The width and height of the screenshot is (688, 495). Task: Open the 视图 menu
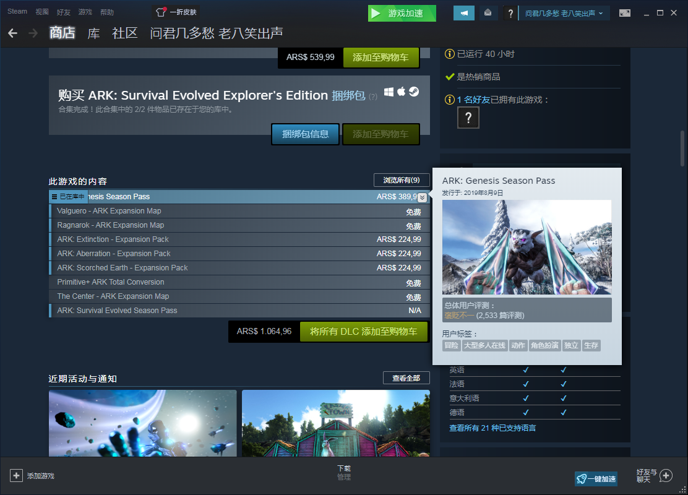[42, 12]
